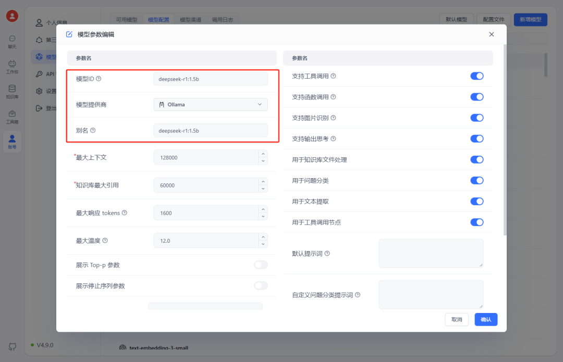Increase 最大温度 with up arrow
Image resolution: width=563 pixels, height=362 pixels.
coord(263,237)
